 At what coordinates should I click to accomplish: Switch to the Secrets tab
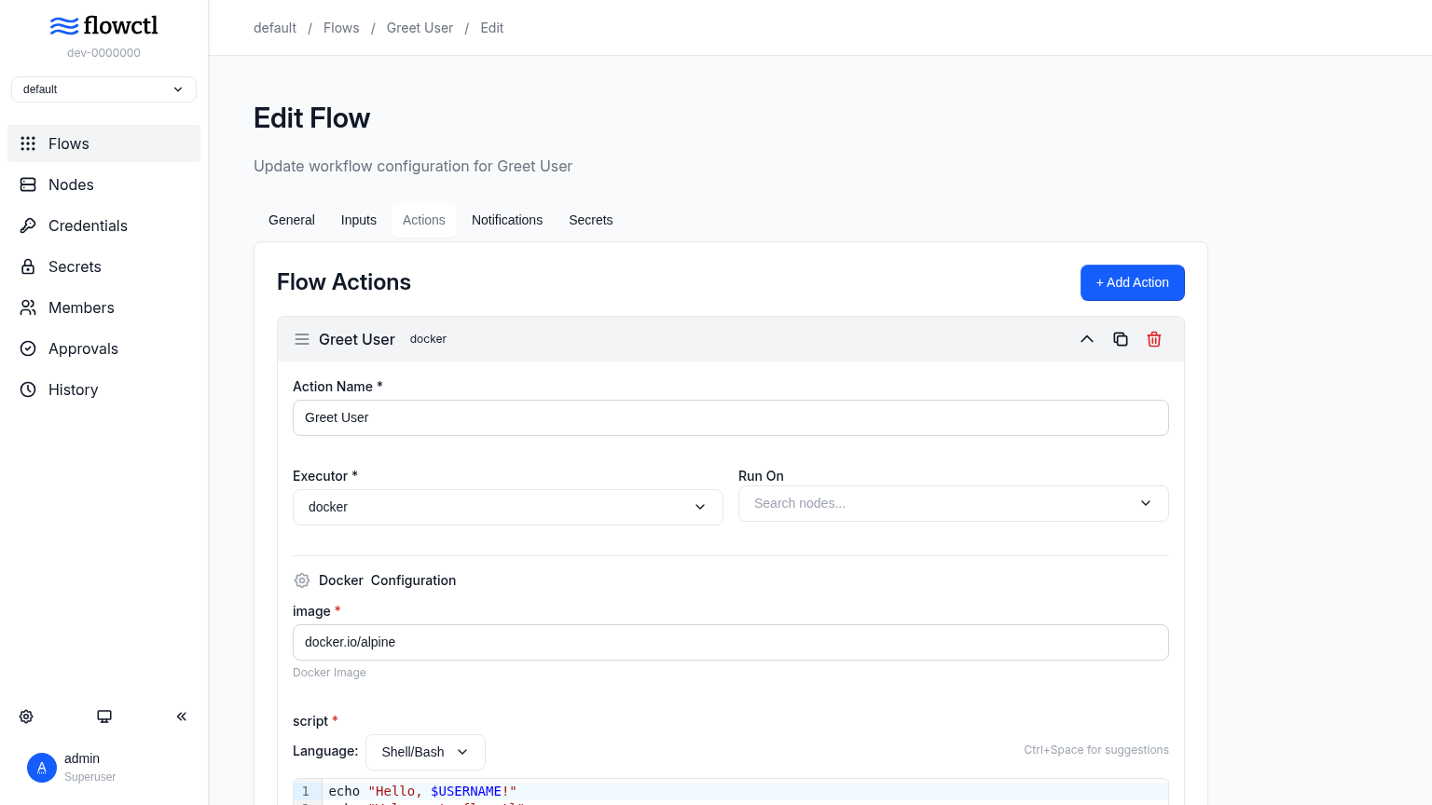pyautogui.click(x=591, y=220)
